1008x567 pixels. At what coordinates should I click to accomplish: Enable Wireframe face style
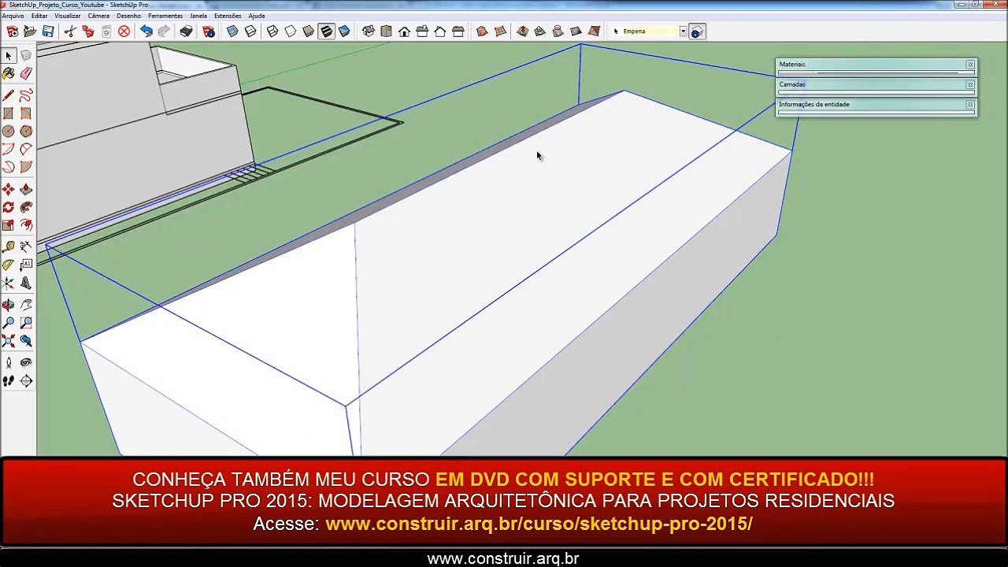[x=272, y=31]
